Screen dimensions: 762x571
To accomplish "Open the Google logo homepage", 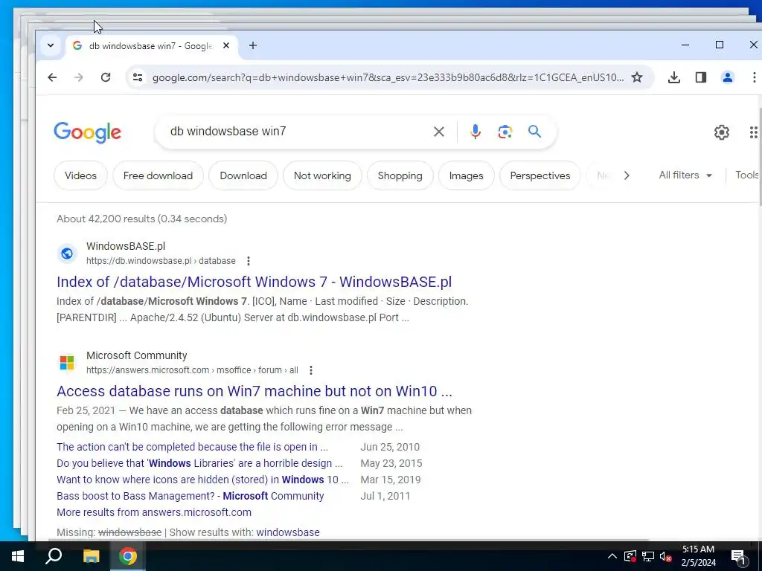I will click(x=88, y=132).
